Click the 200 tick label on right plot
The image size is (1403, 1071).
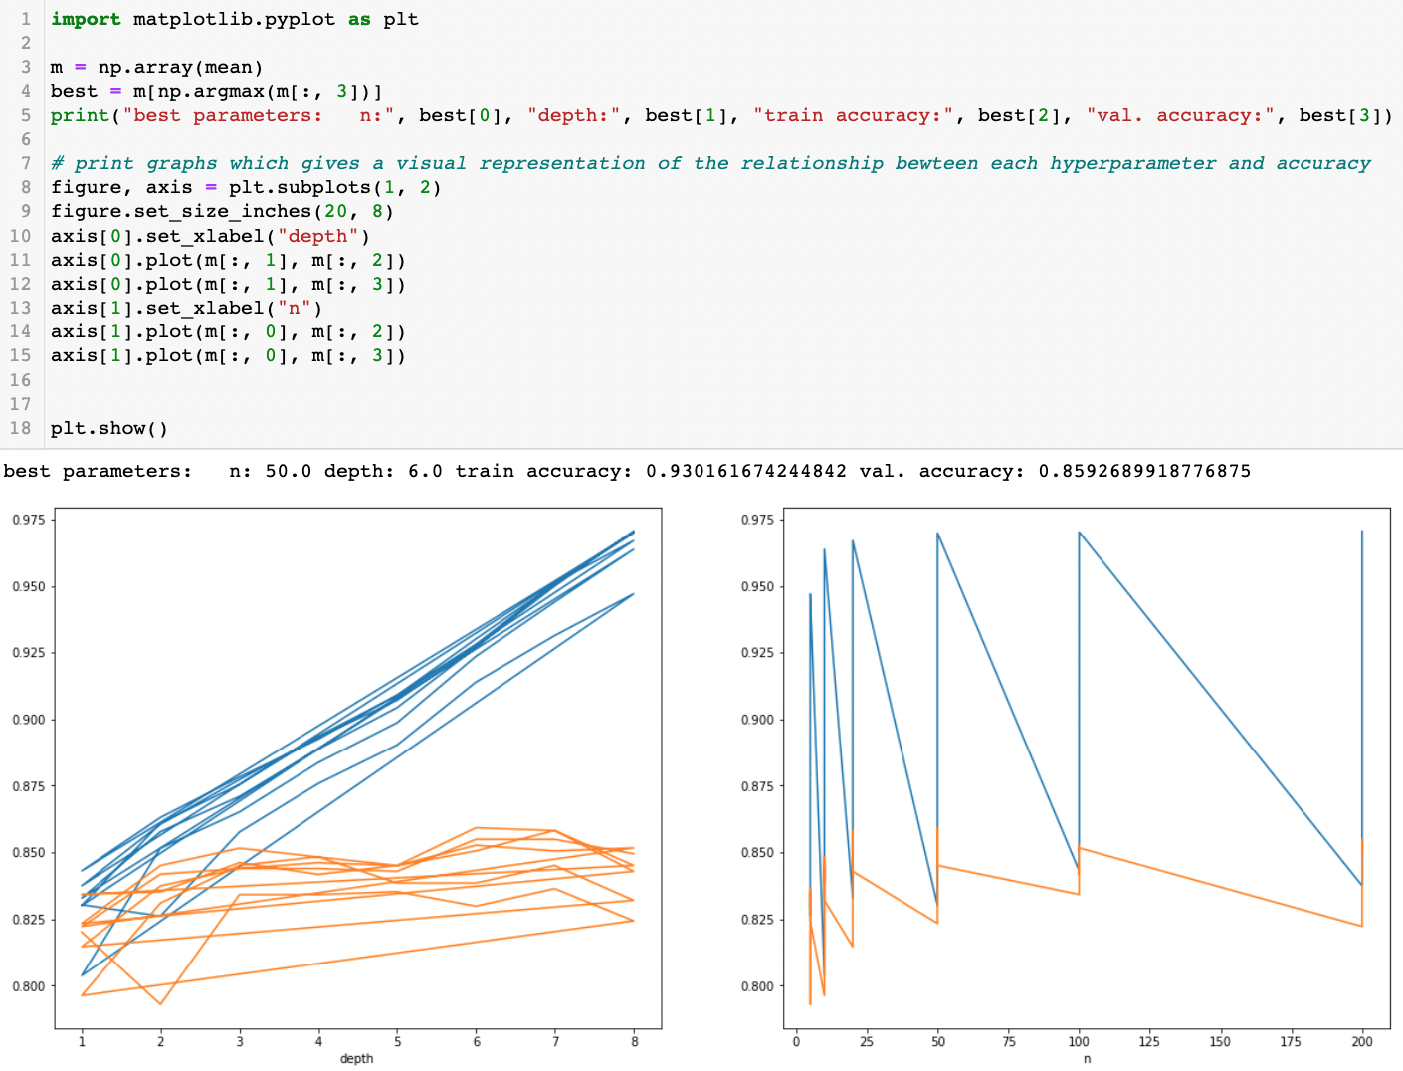point(1362,1042)
